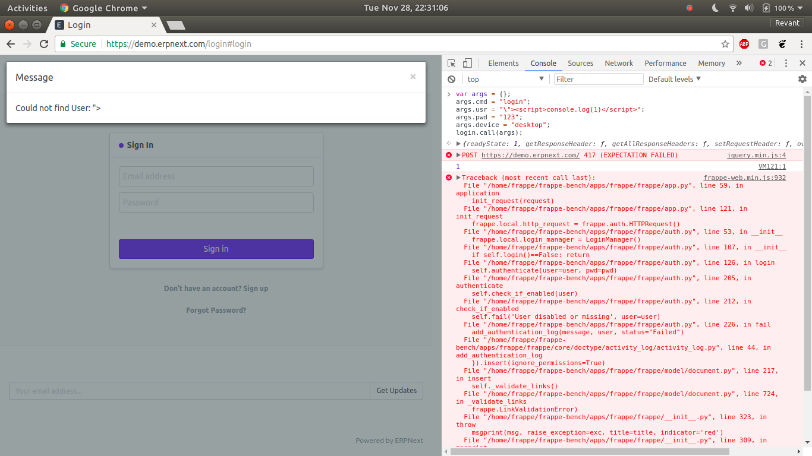Open the Adblock Plus extension icon
The height and width of the screenshot is (456, 812).
click(x=744, y=44)
